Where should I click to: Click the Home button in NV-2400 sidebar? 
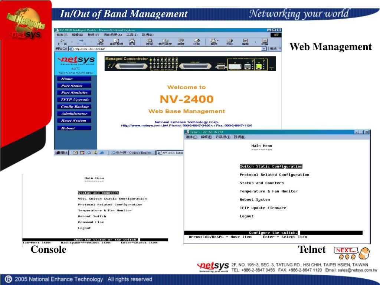[74, 79]
